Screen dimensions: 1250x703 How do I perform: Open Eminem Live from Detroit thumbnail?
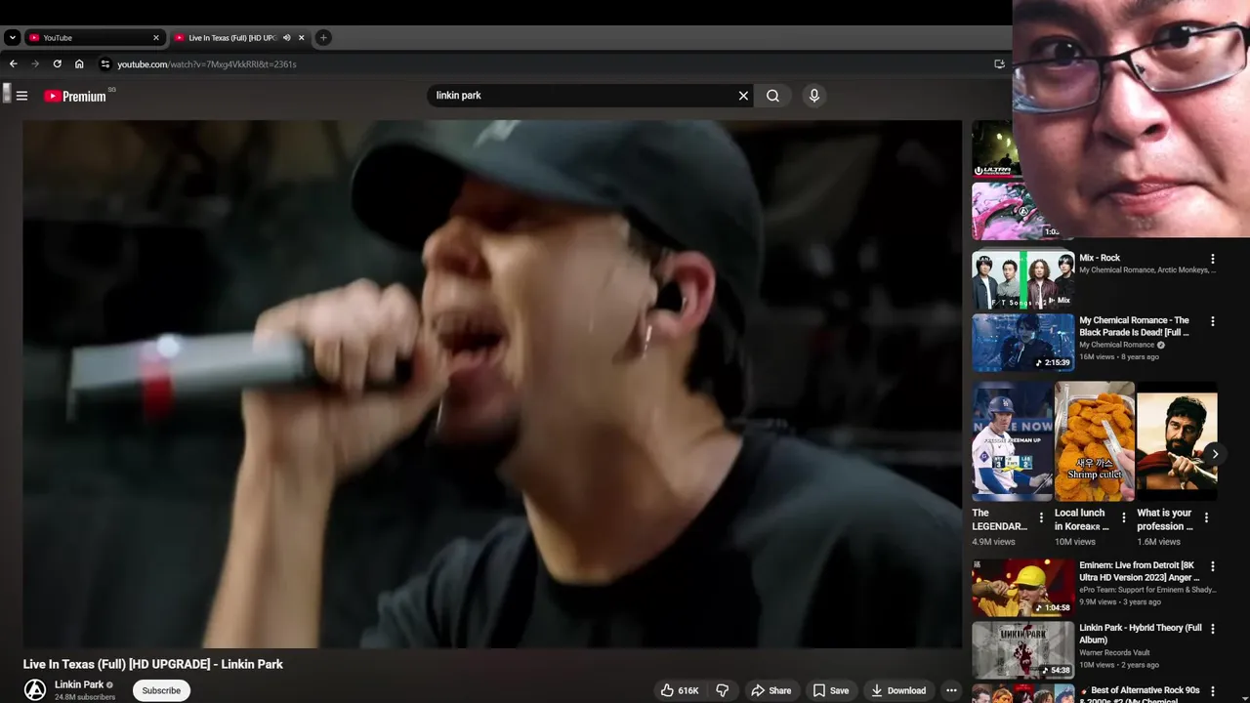pos(1022,588)
